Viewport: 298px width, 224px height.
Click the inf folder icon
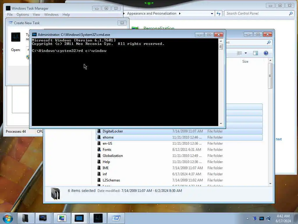99,174
